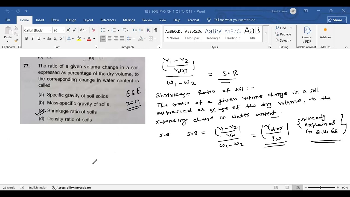Apply Title style
The width and height of the screenshot is (350, 197).
252,34
